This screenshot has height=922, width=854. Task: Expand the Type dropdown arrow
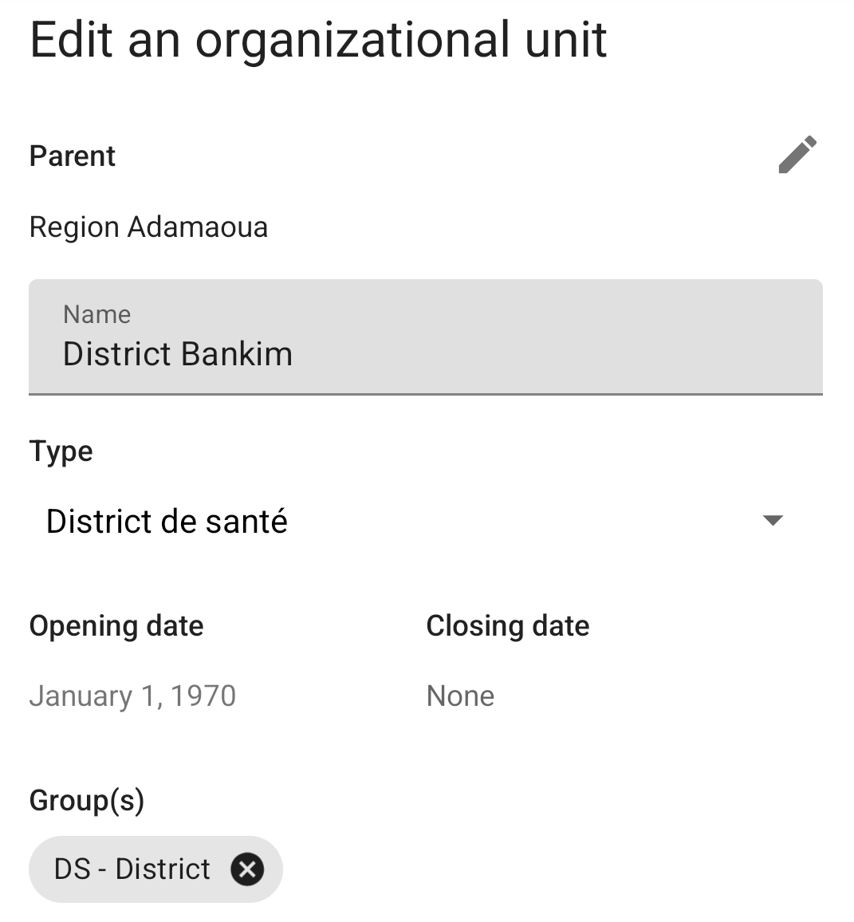(773, 521)
